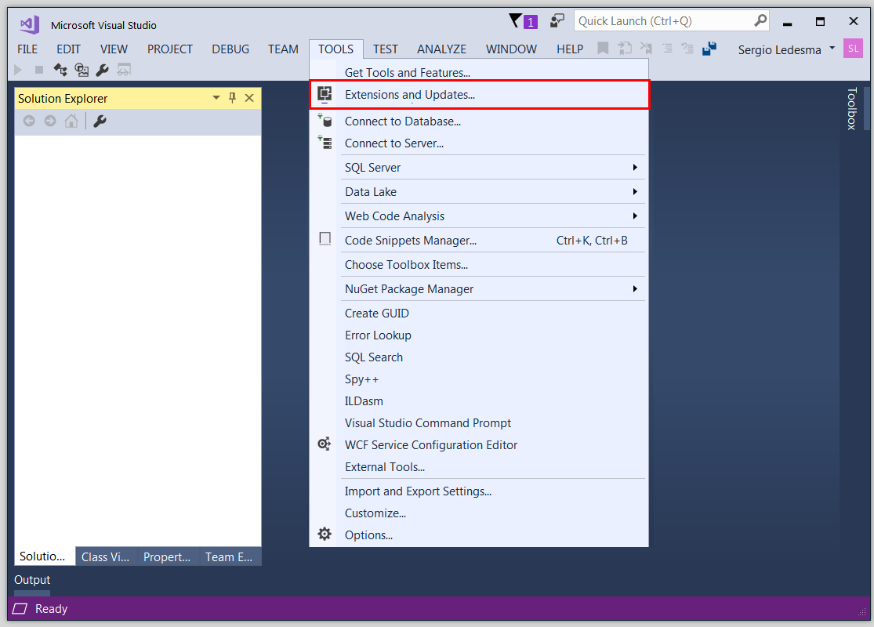Open Solution Explorer window options dropdown
Viewport: 874px width, 627px height.
216,98
